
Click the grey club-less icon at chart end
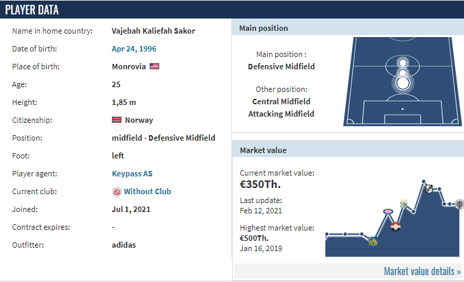pyautogui.click(x=459, y=204)
